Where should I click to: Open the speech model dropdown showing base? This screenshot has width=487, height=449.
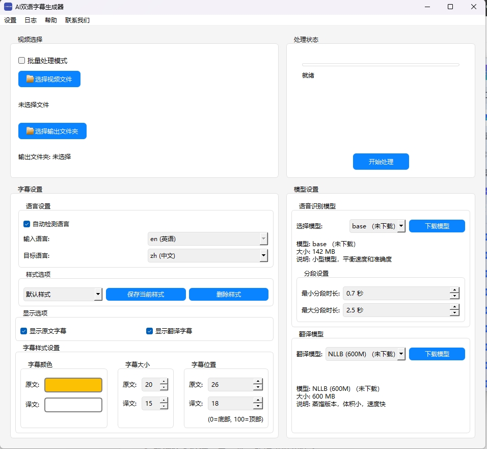click(x=377, y=226)
